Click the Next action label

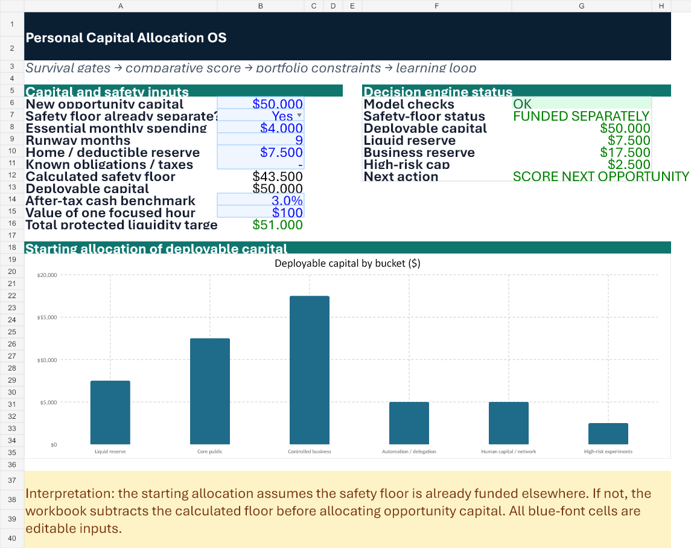coord(401,176)
